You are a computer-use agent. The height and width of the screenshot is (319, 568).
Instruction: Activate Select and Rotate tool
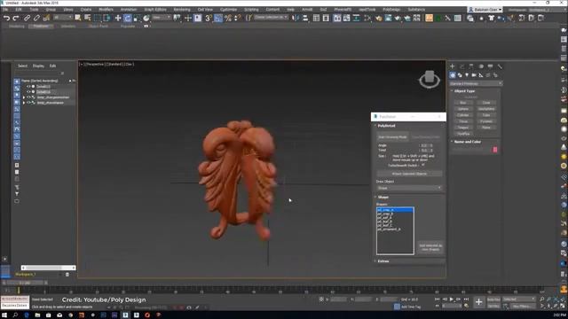click(128, 18)
